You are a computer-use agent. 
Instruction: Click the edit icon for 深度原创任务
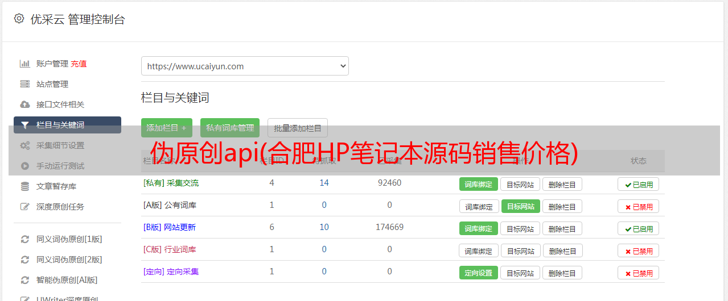point(24,207)
